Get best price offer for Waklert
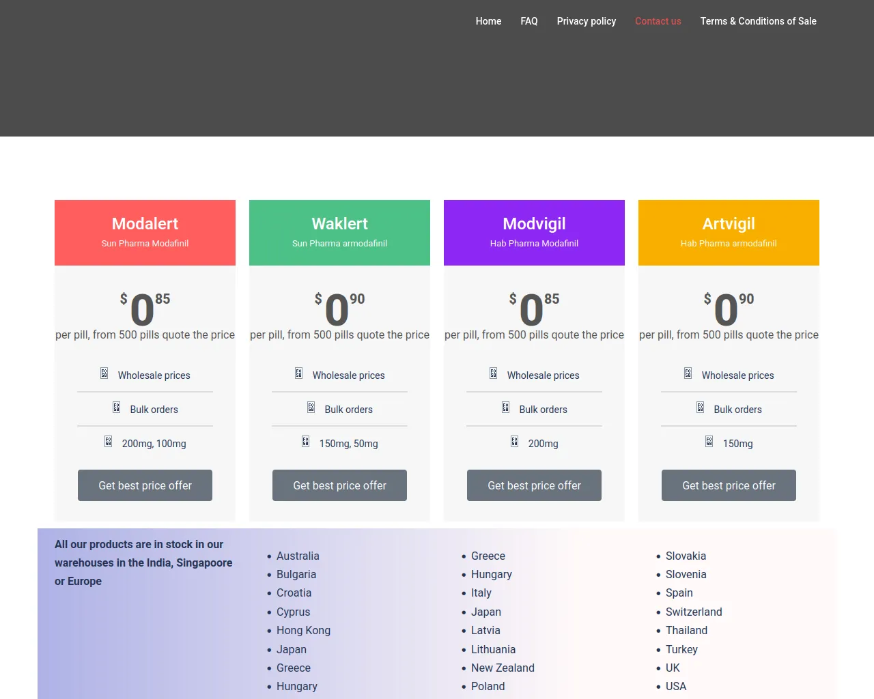The width and height of the screenshot is (874, 699). [x=339, y=485]
